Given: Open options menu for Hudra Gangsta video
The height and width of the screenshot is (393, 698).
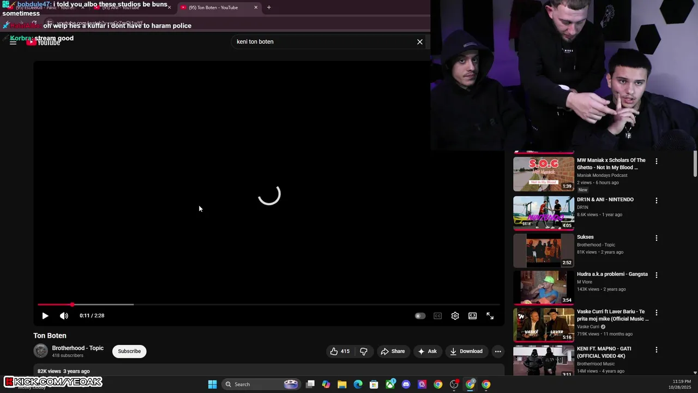Looking at the screenshot, I should (657, 275).
